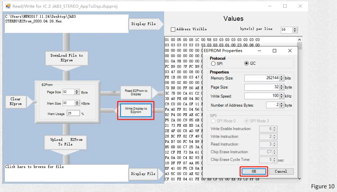Image resolution: width=337 pixels, height=192 pixels.
Task: Click the Mem Usage percentage field
Action: tap(73, 113)
